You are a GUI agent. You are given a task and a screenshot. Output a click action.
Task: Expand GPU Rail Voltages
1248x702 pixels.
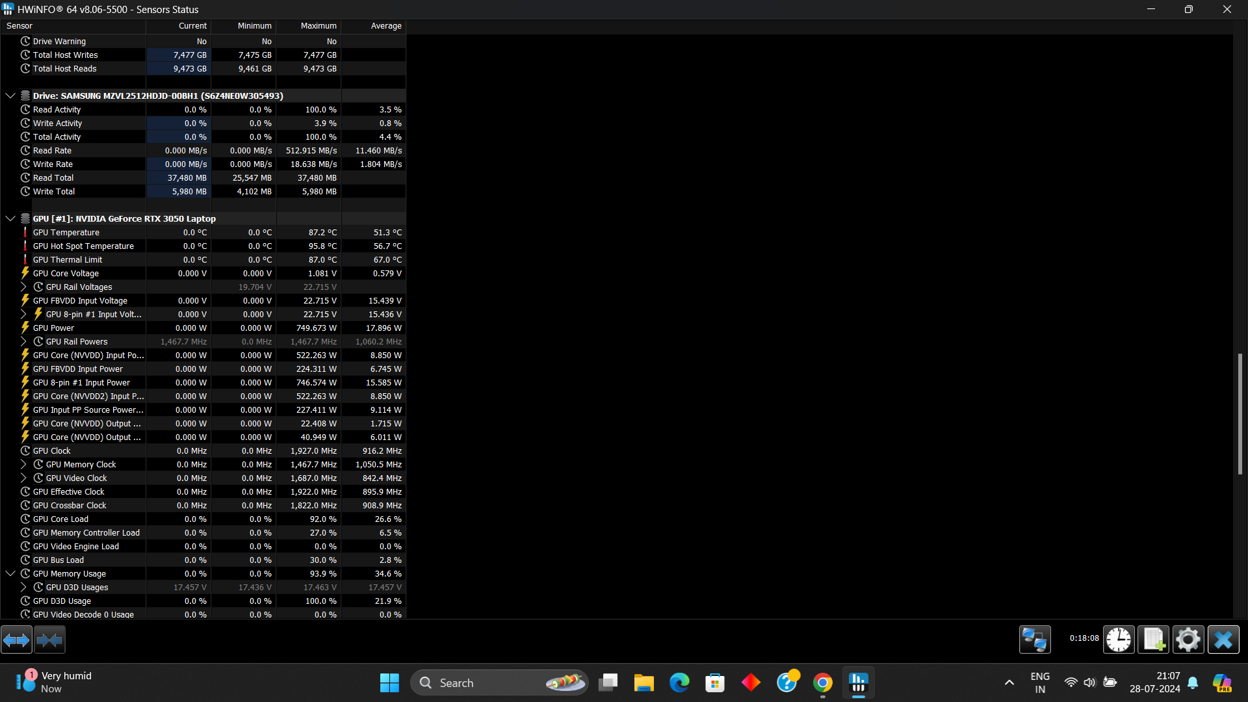(x=23, y=287)
